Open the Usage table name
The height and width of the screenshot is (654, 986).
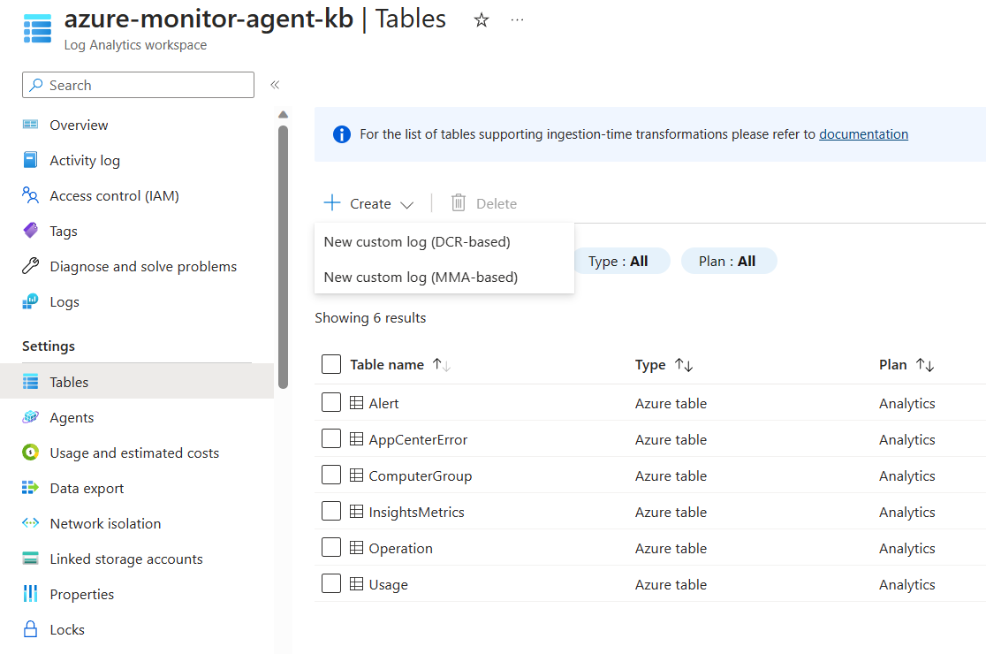(x=388, y=585)
